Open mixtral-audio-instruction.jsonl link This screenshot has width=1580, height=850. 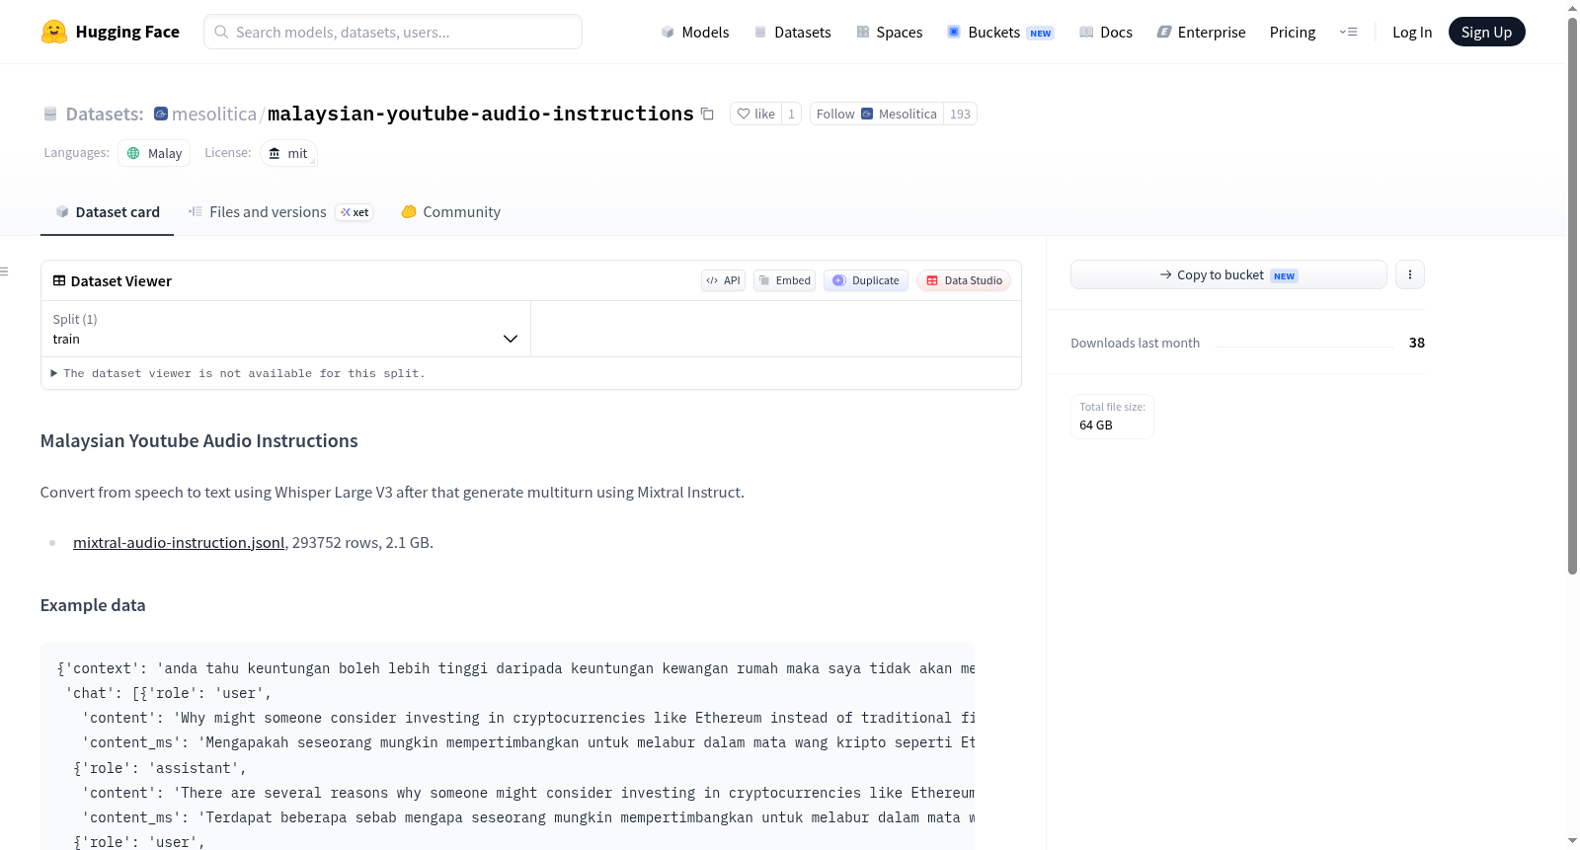click(x=179, y=543)
